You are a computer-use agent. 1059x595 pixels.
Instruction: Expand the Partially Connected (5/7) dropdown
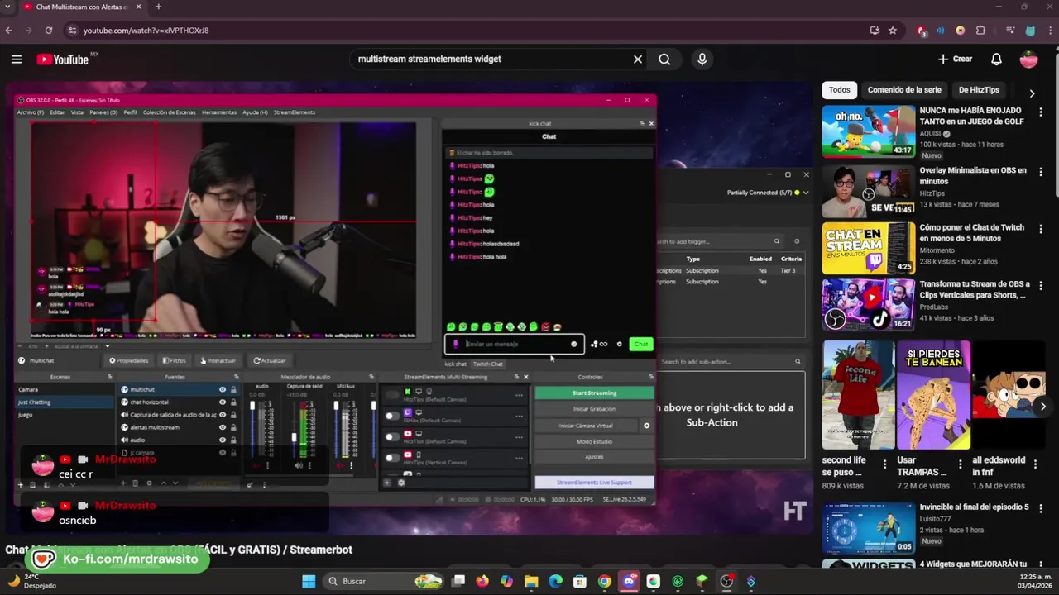click(768, 193)
